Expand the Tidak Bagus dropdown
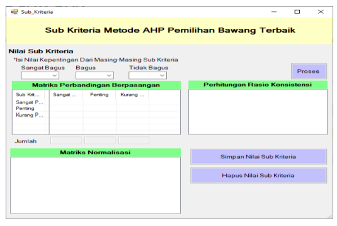 tap(147, 75)
